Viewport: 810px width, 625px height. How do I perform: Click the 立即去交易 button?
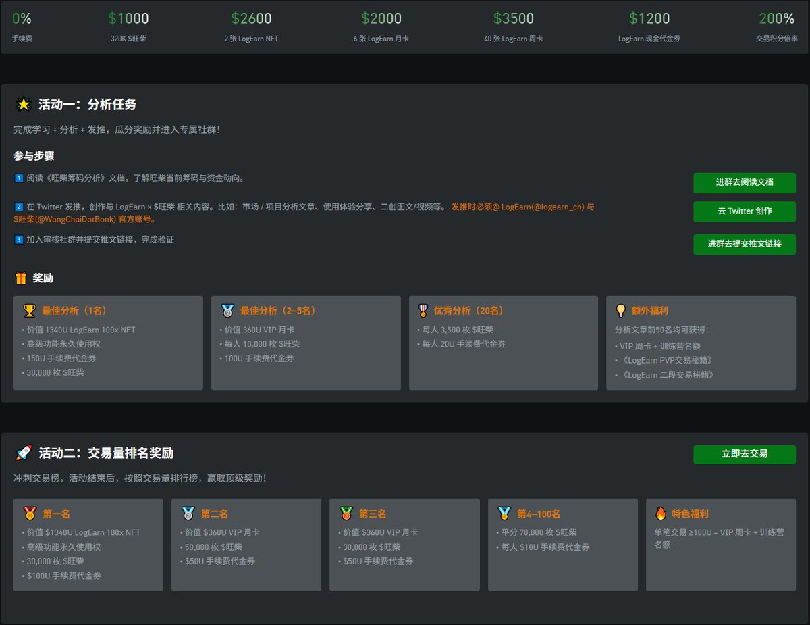[x=745, y=454]
